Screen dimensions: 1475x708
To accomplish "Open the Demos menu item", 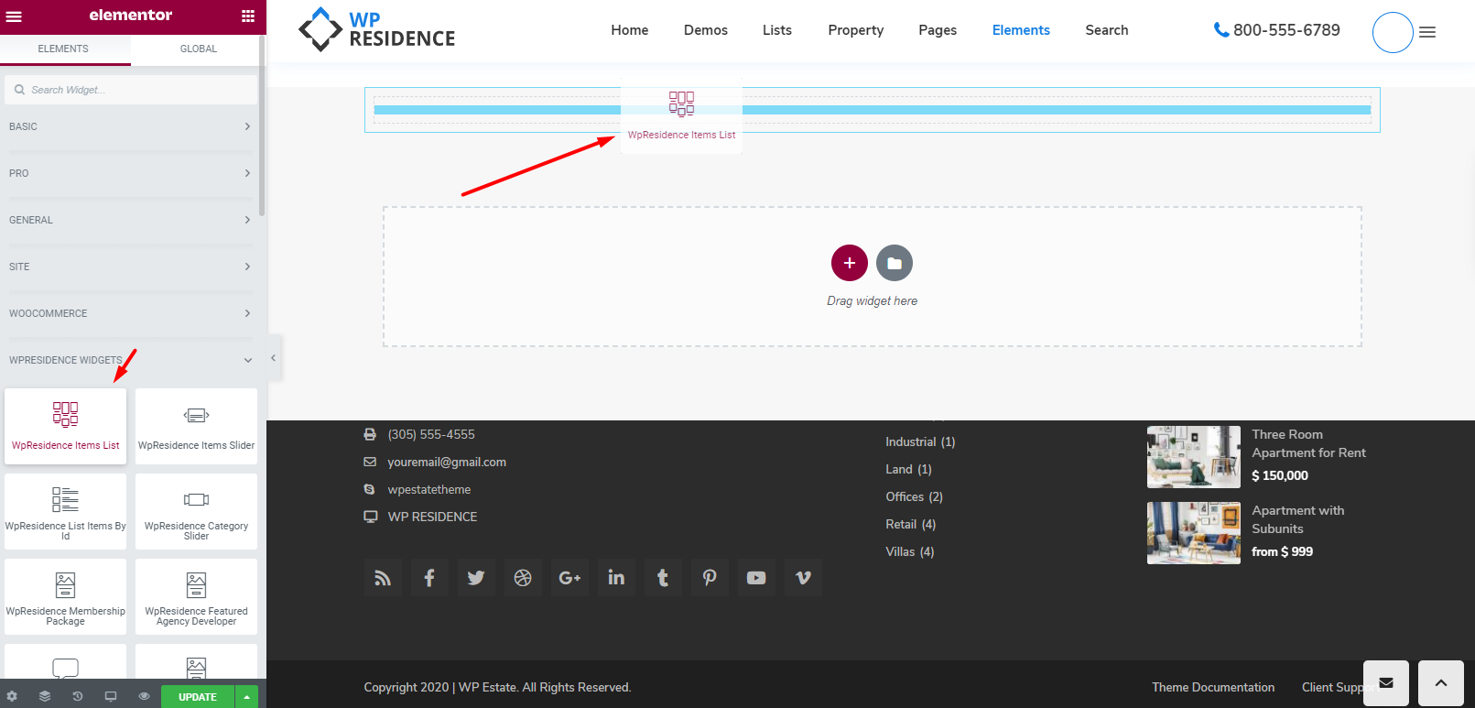I will coord(706,30).
